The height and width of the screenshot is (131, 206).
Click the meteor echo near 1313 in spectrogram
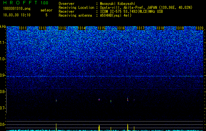tap(56, 101)
